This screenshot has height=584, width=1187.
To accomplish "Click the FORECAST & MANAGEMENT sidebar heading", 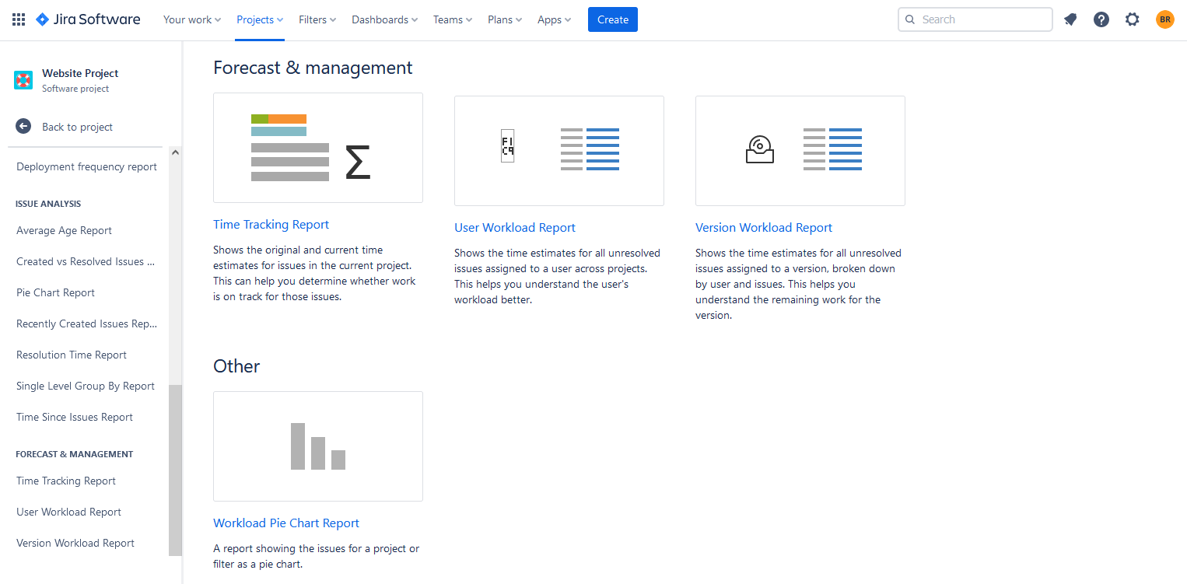I will click(75, 454).
